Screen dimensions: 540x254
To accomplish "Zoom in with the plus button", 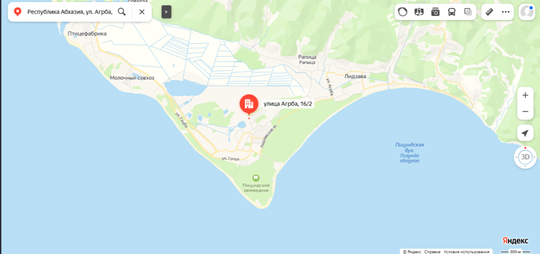I will click(x=525, y=95).
